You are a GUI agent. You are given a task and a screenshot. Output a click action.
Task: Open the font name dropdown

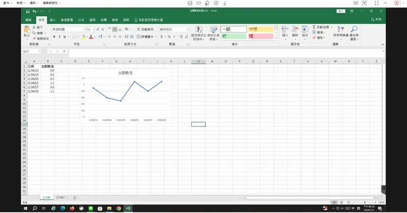tap(84, 29)
